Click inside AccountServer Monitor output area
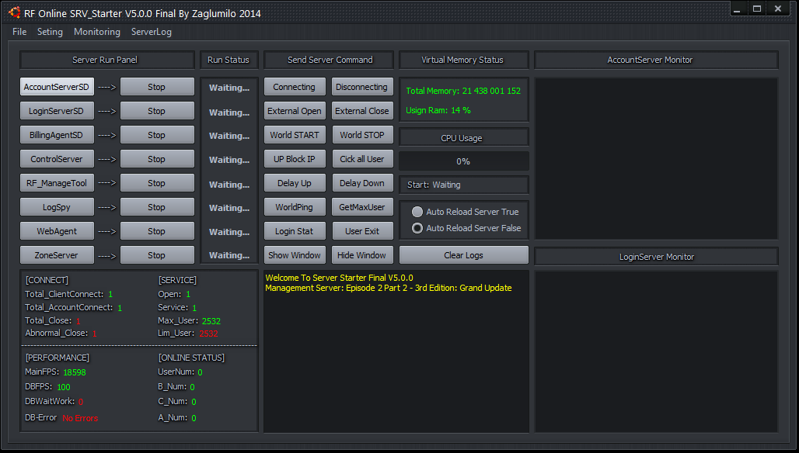The height and width of the screenshot is (453, 799). tap(656, 158)
